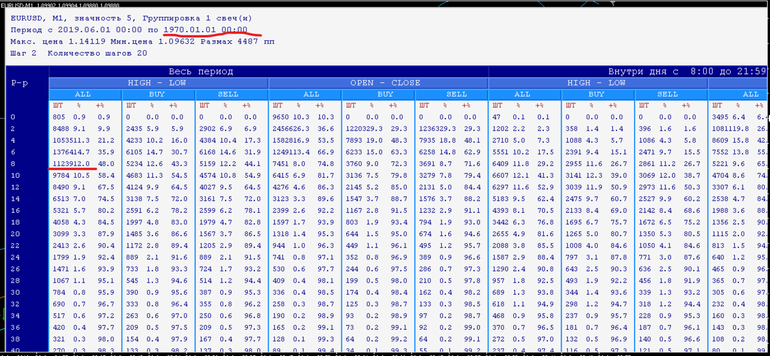Click the 'Внутри дня с 8:00 до 21:59' header
The image size is (770, 356).
click(687, 72)
